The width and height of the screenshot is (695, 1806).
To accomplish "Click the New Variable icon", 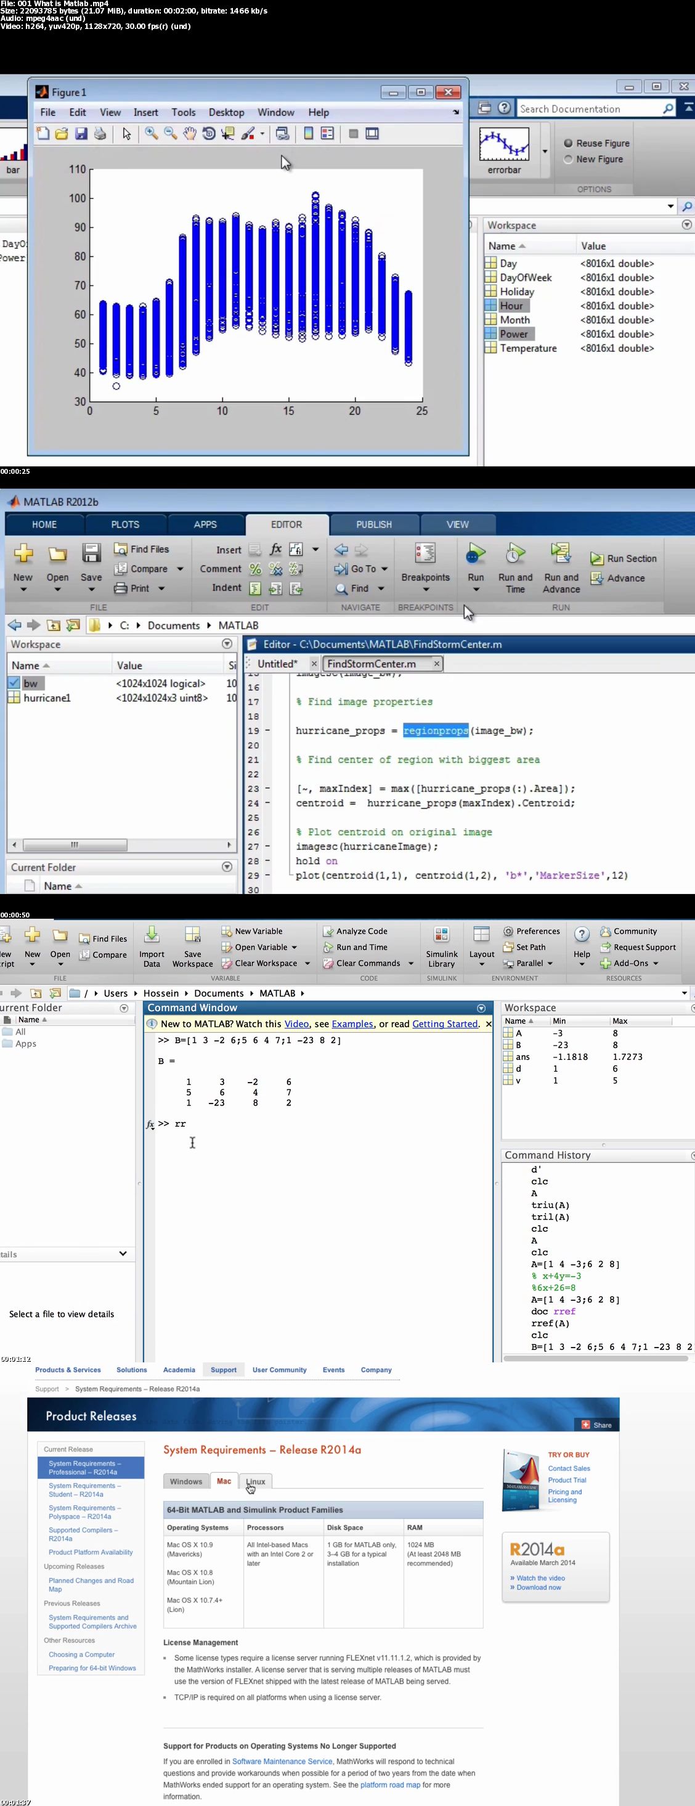I will click(227, 931).
